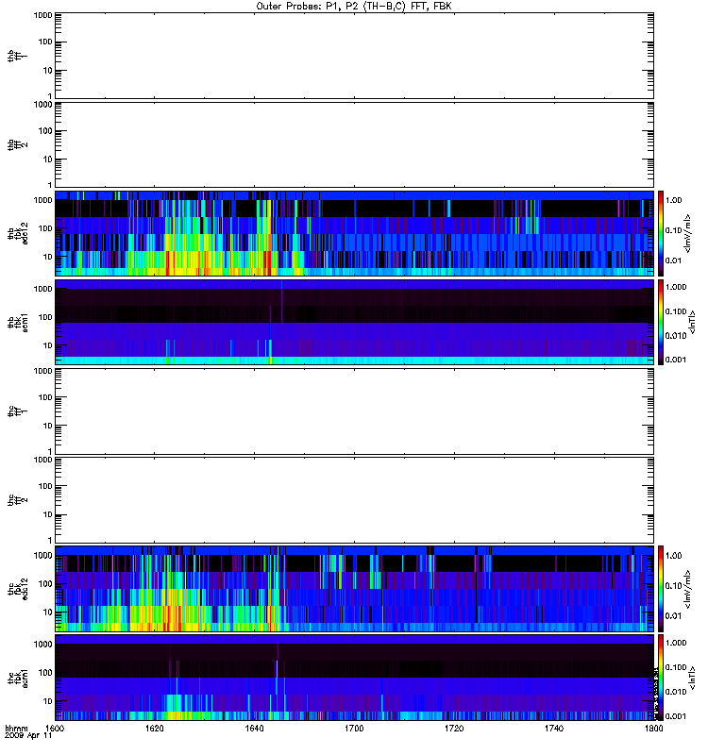Select the 'thb fff 2' y-axis label
The image size is (708, 755).
coord(17,145)
